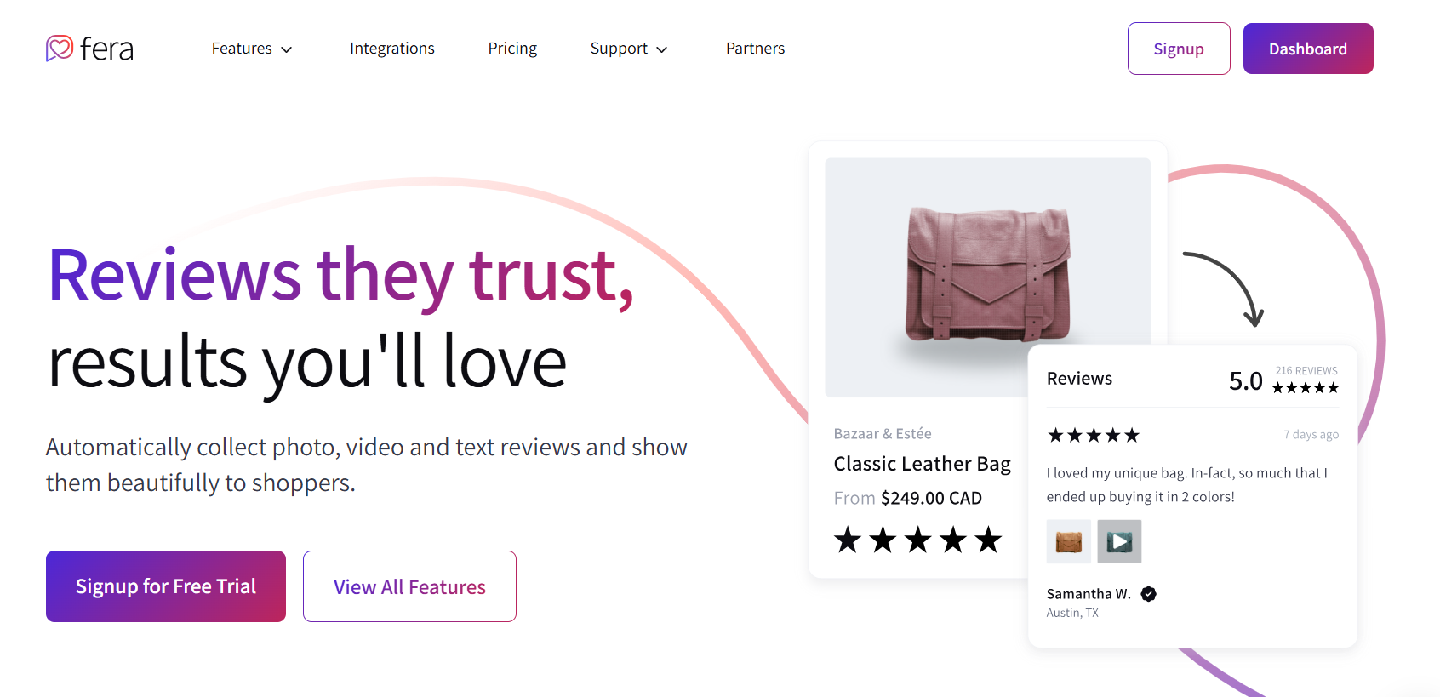
Task: Expand the Support navigation dropdown
Action: coord(629,49)
